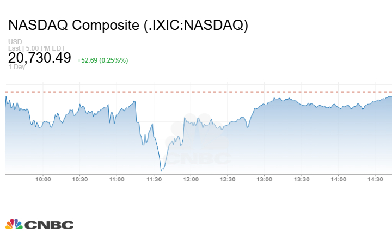Image resolution: width=392 pixels, height=245 pixels.
Task: Click the 12:00 time axis label
Action: coord(191,179)
